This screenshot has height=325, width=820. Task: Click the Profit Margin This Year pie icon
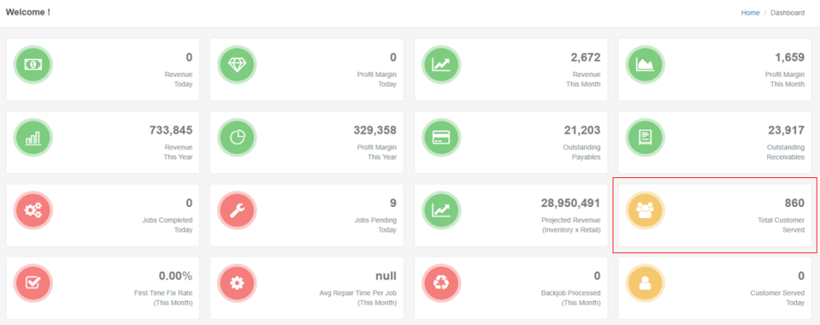click(237, 137)
